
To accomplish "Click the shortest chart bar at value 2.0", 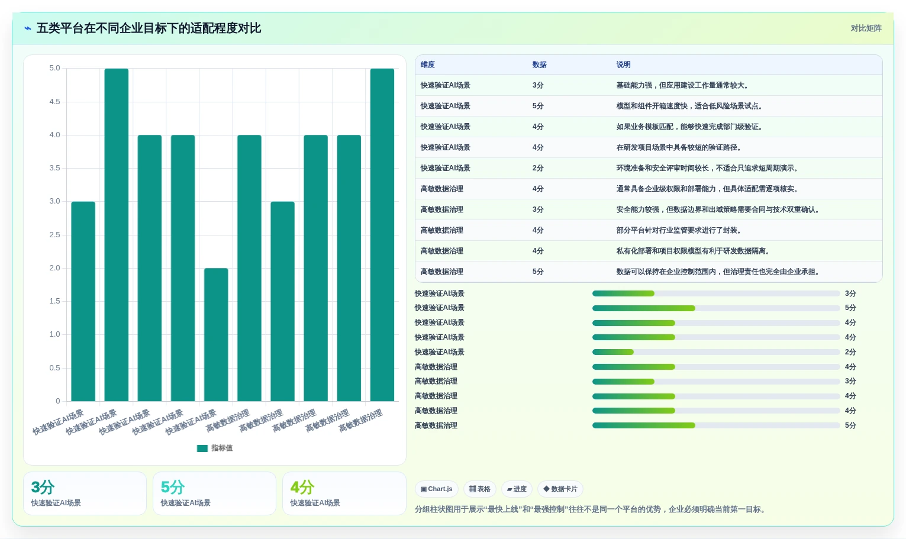I will (216, 335).
